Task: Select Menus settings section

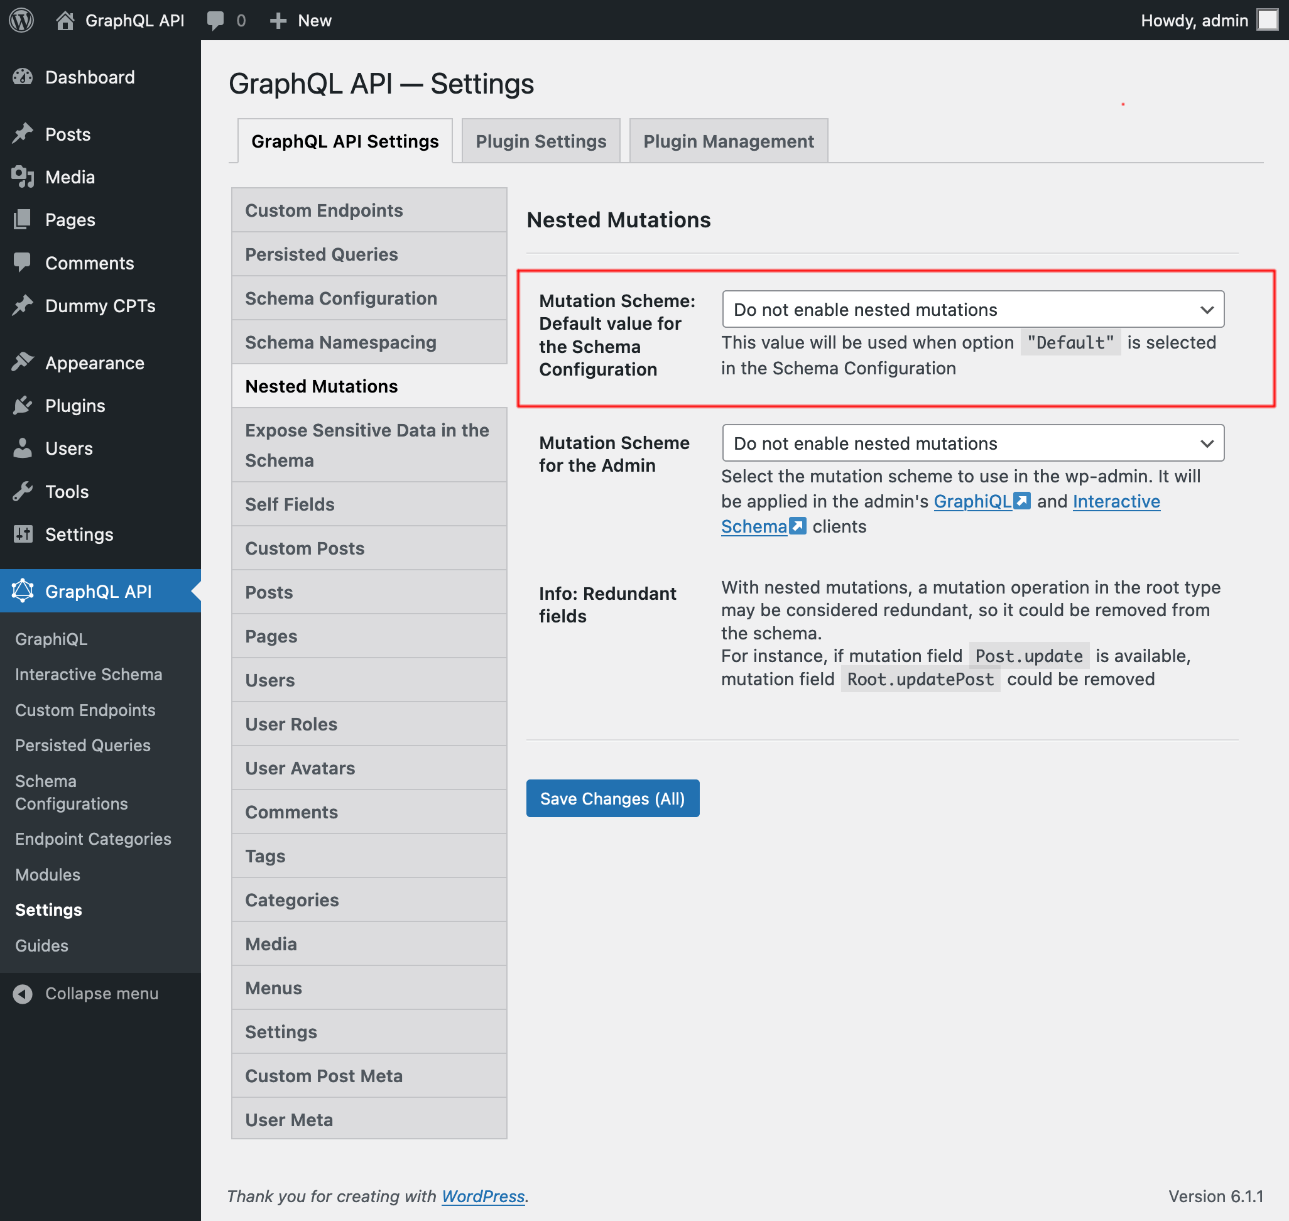Action: (369, 988)
